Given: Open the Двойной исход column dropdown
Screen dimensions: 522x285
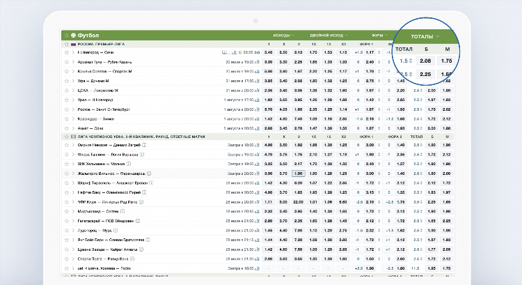Looking at the screenshot, I should (329, 35).
